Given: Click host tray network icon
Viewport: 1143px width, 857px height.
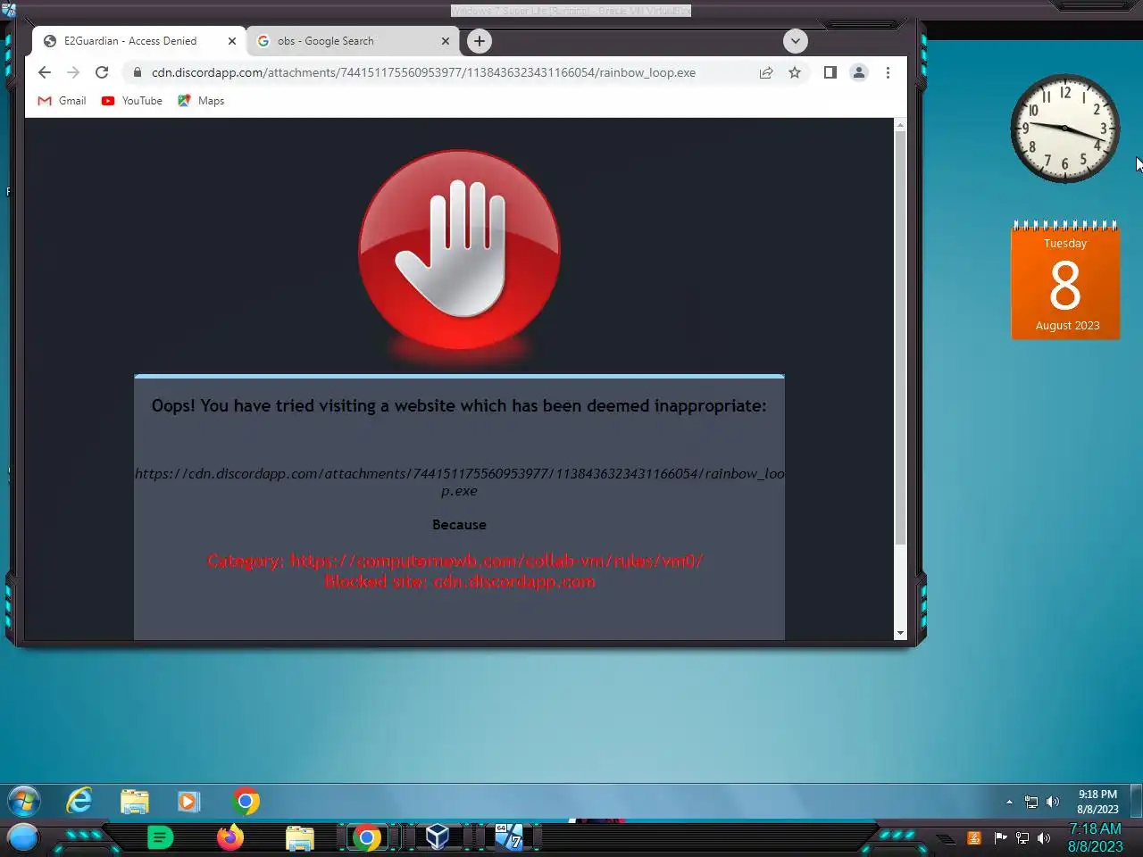Looking at the screenshot, I should click(1022, 838).
